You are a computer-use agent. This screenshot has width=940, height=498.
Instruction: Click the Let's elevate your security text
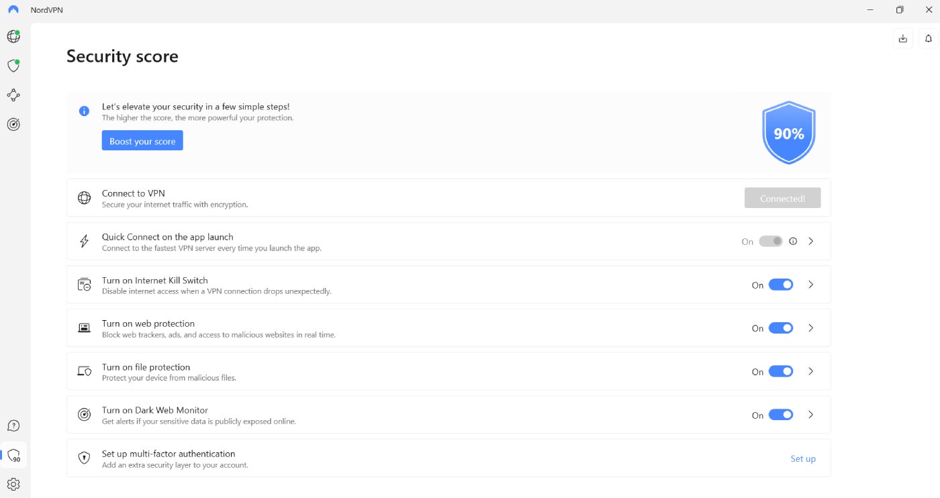pos(196,107)
